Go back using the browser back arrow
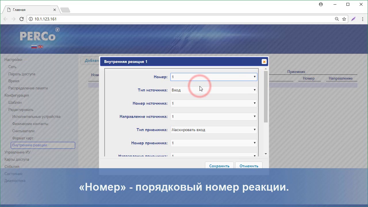The height and width of the screenshot is (207, 368). coord(5,19)
